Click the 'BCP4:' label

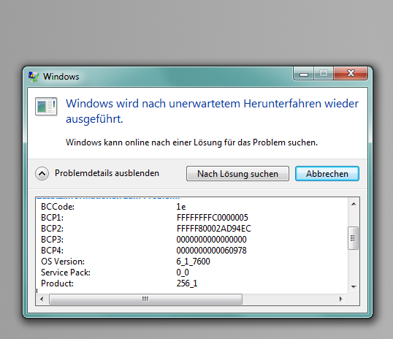tap(52, 251)
